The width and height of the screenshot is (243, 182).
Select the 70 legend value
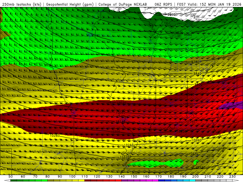35,177
